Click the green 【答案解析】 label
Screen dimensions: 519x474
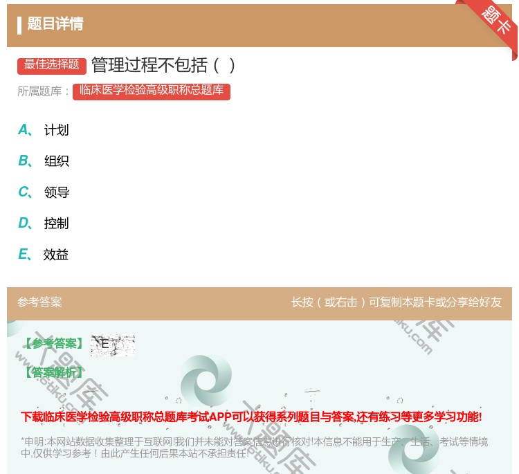54,372
